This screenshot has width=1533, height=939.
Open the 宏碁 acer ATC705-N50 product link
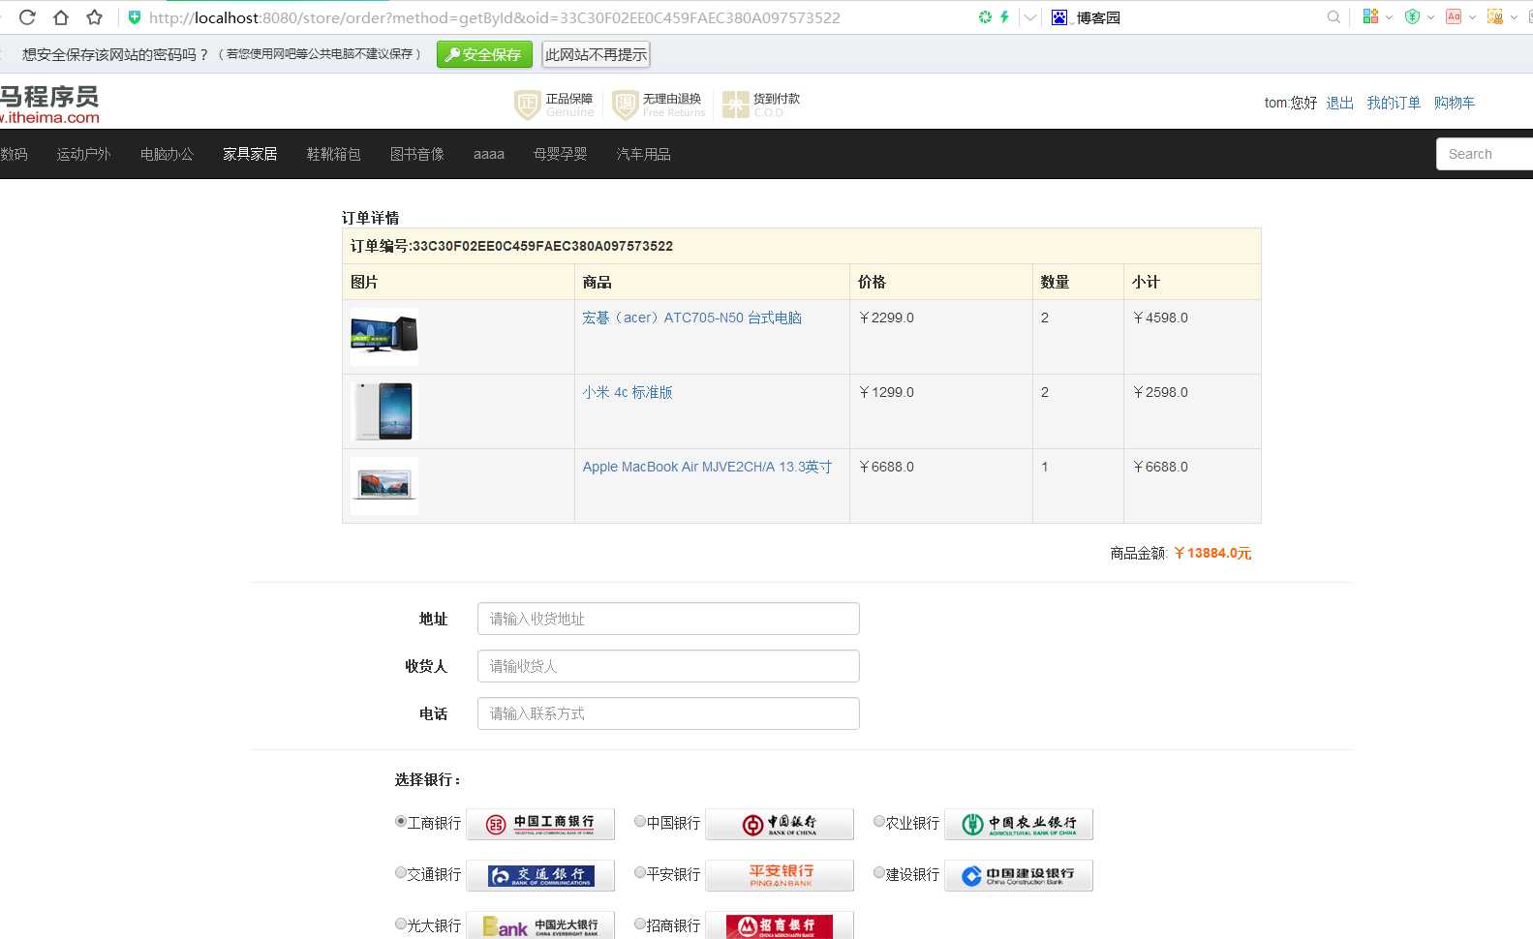click(691, 318)
